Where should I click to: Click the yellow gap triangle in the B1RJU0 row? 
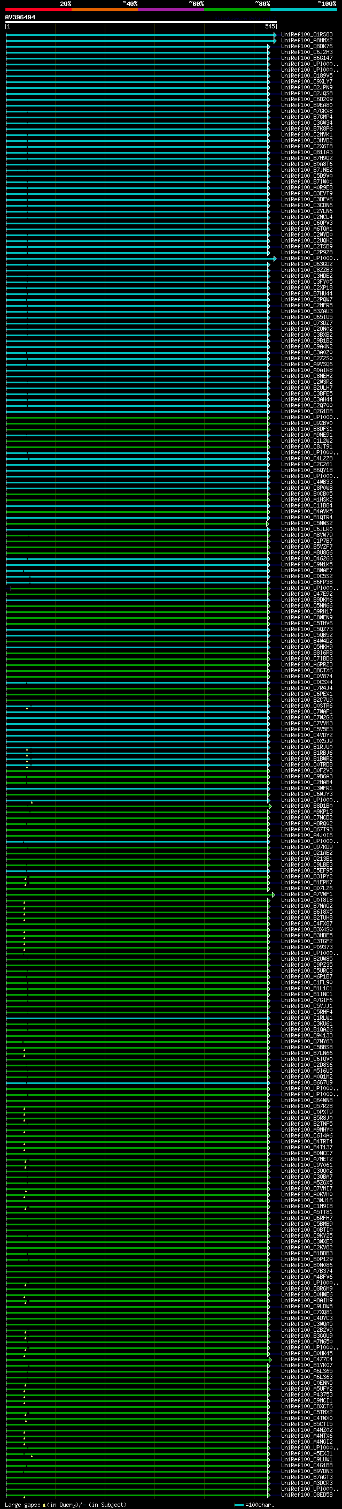pos(27,749)
